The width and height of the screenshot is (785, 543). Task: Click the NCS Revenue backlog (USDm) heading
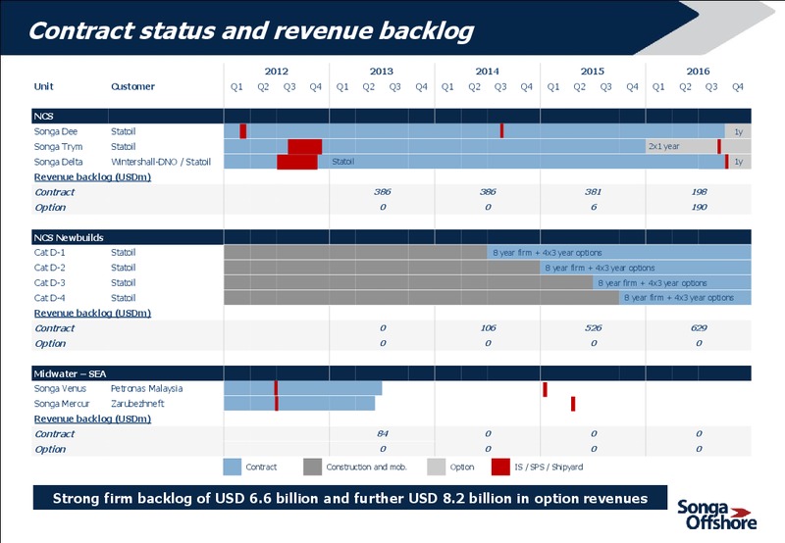(x=92, y=177)
